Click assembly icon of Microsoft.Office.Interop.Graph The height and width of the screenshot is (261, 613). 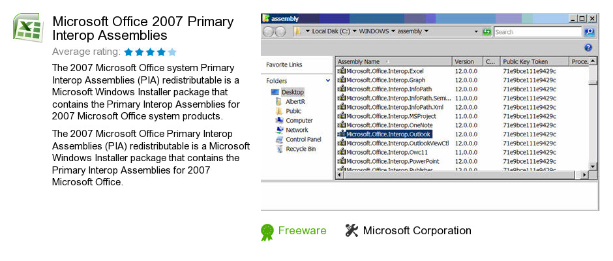click(341, 80)
